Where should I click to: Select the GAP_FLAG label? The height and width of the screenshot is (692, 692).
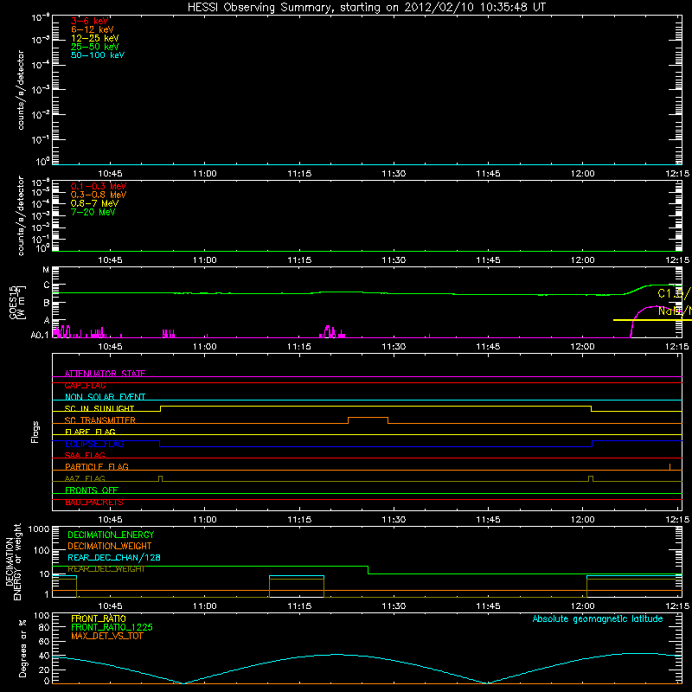click(85, 385)
